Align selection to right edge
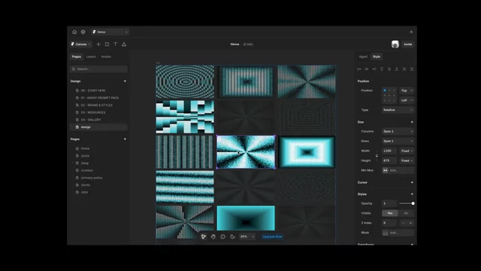The image size is (481, 271). coord(374,69)
